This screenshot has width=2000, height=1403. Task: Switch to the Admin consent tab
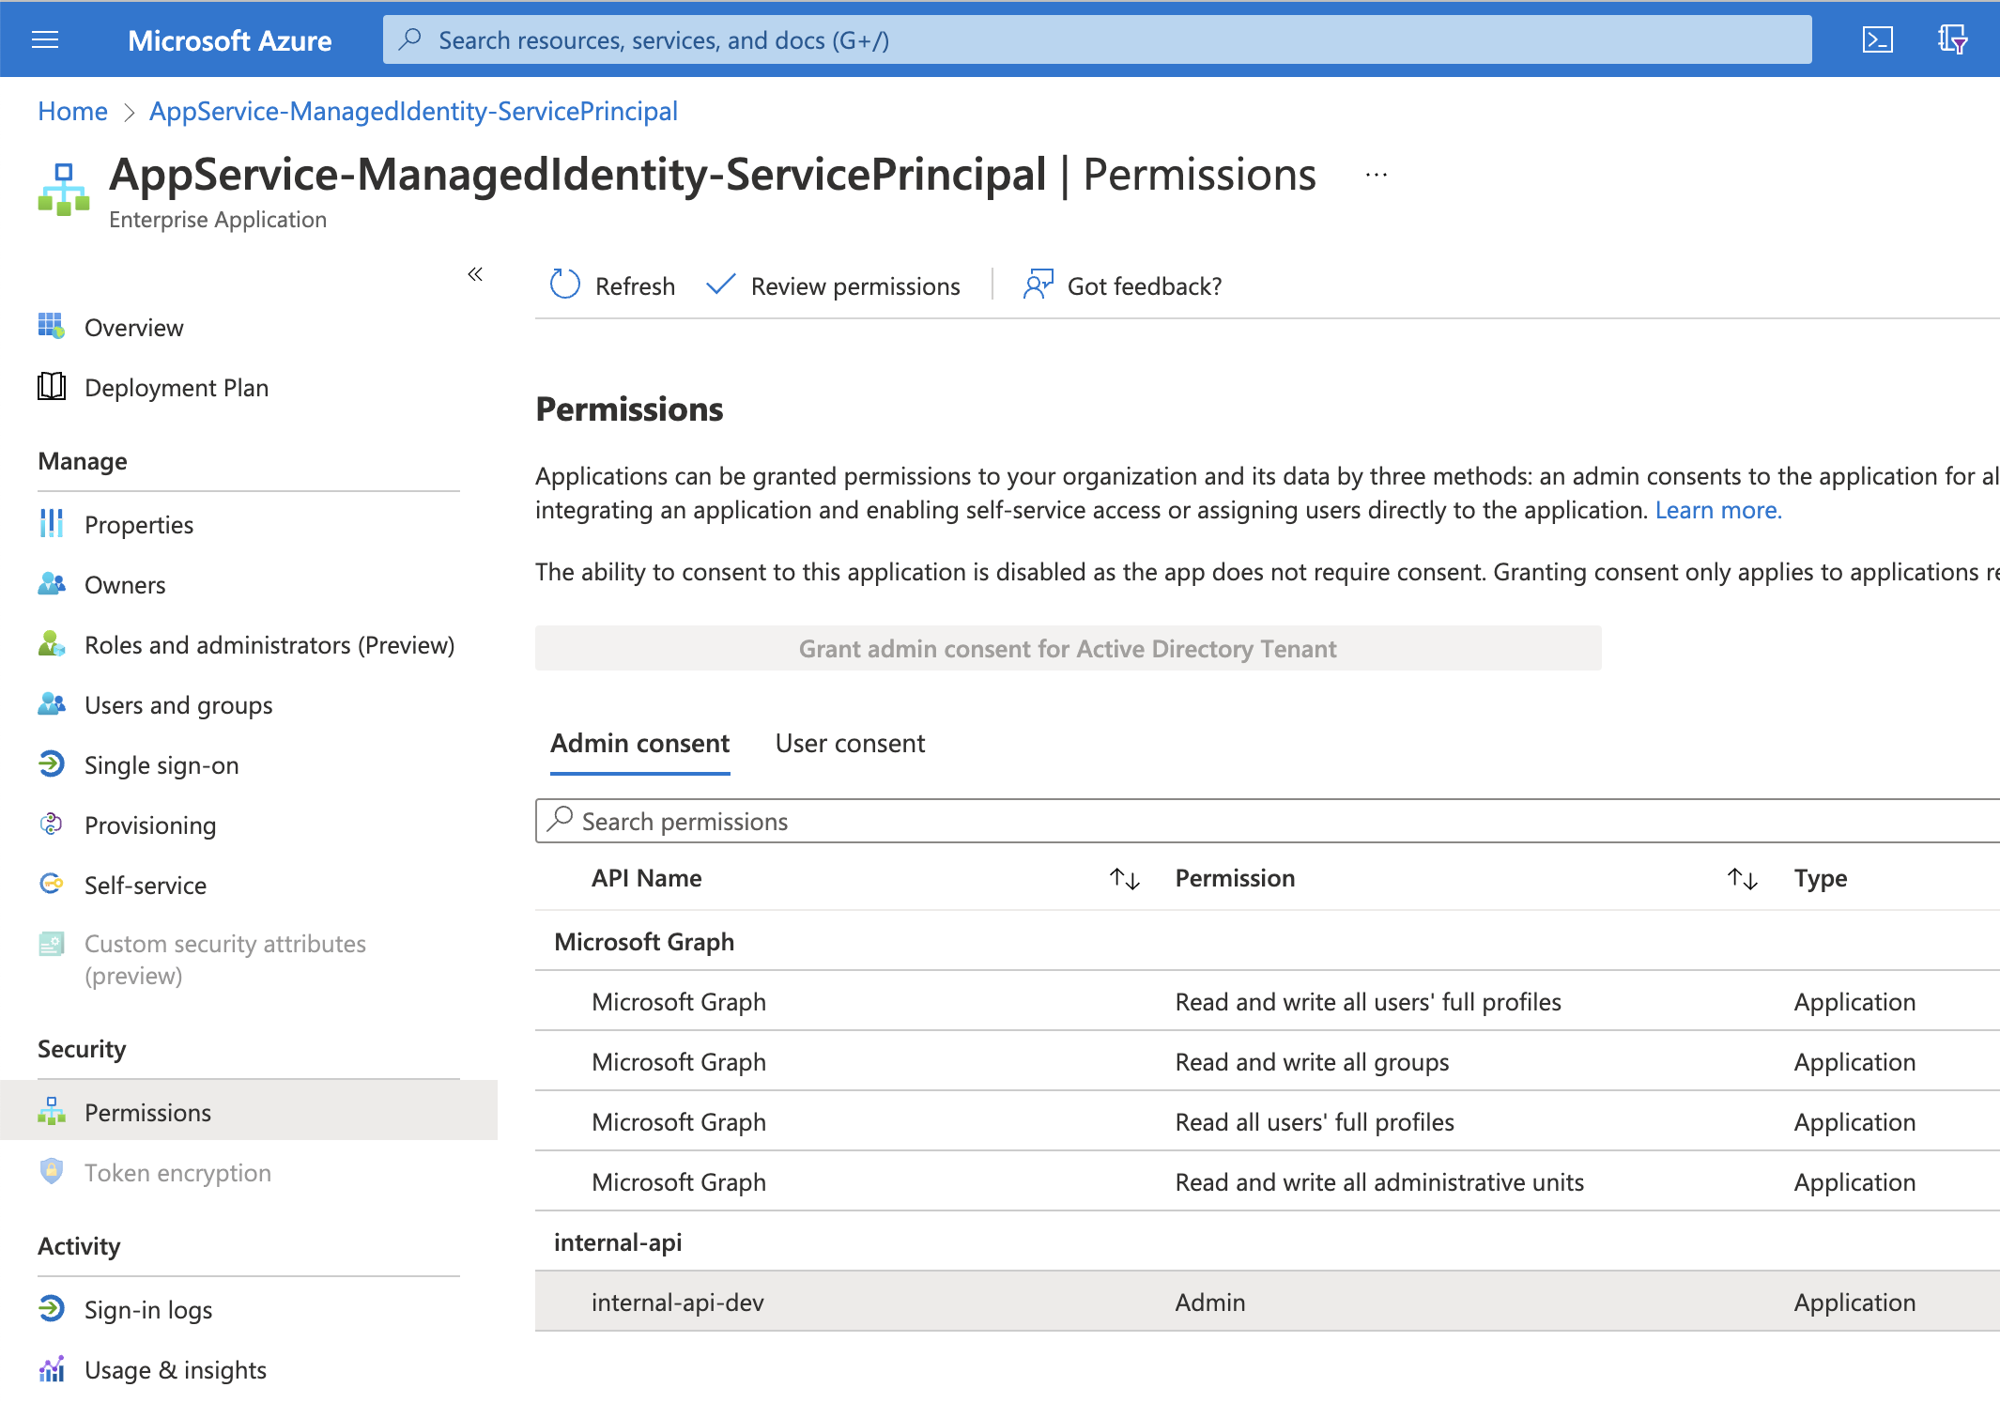[x=640, y=744]
